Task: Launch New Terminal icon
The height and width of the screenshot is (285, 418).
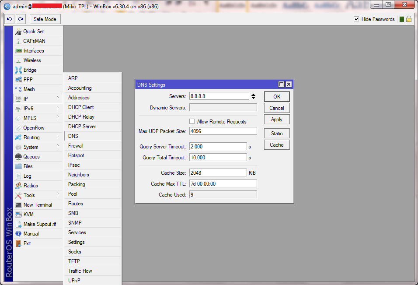Action: pyautogui.click(x=18, y=205)
